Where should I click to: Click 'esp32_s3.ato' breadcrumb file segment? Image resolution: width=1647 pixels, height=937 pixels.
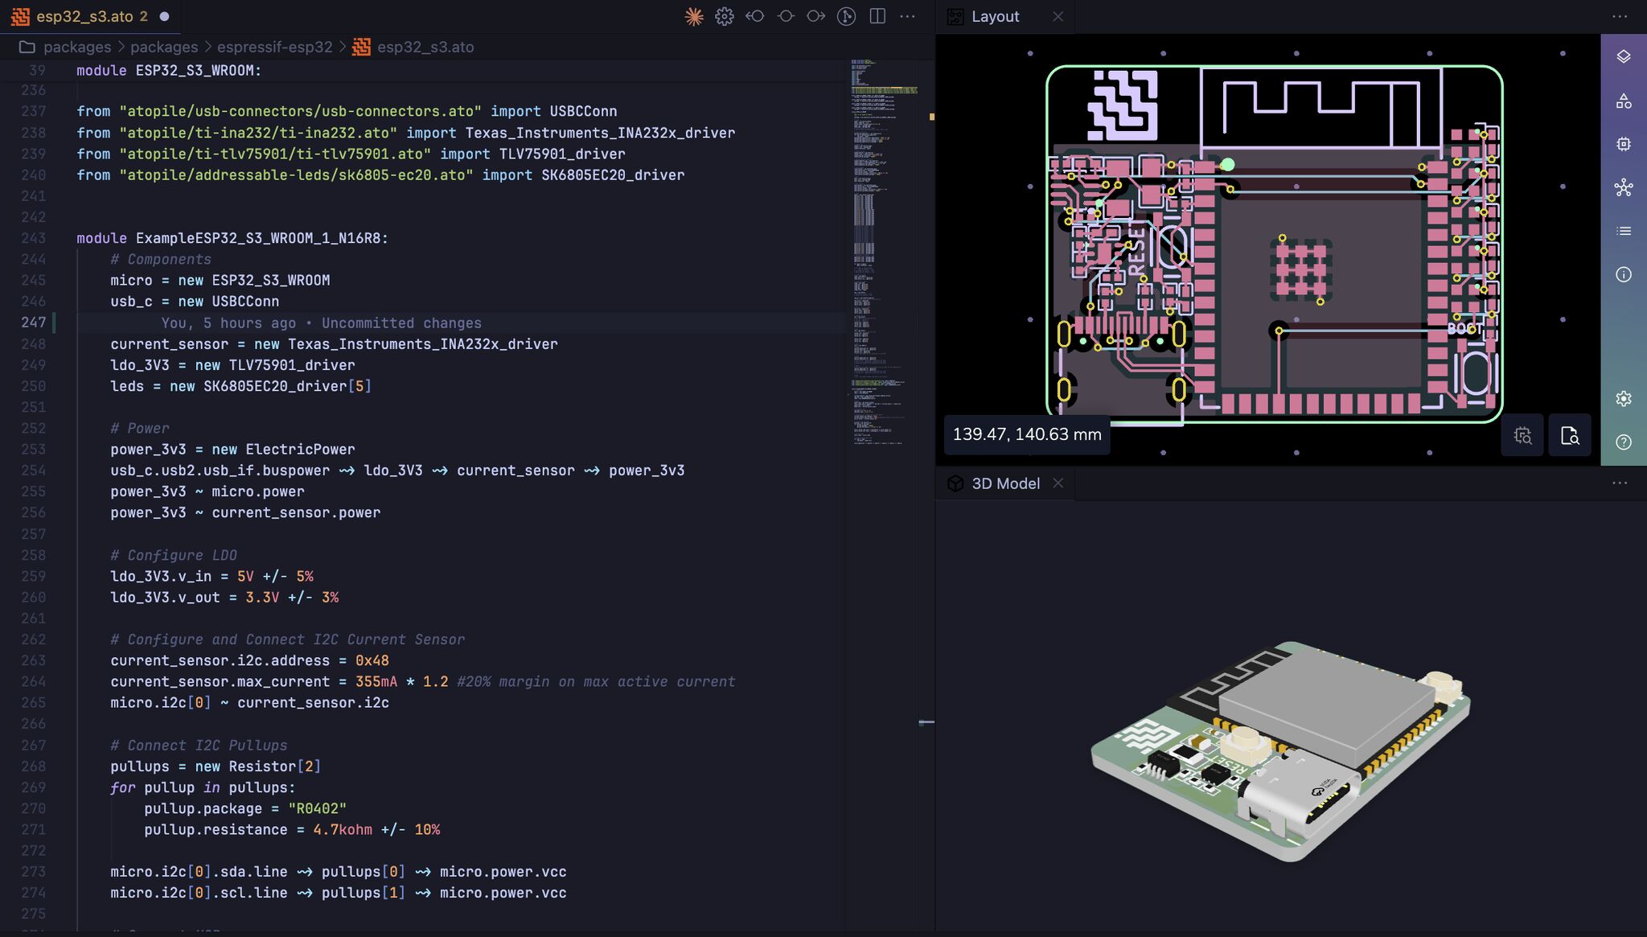[x=425, y=47]
